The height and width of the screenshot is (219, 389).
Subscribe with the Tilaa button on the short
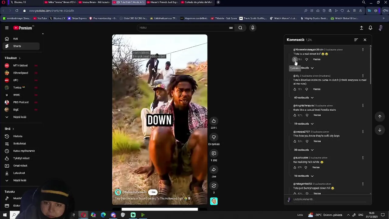(153, 192)
